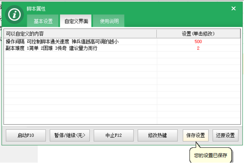
Task: Click the 保存设置 button
Action: [x=196, y=135]
